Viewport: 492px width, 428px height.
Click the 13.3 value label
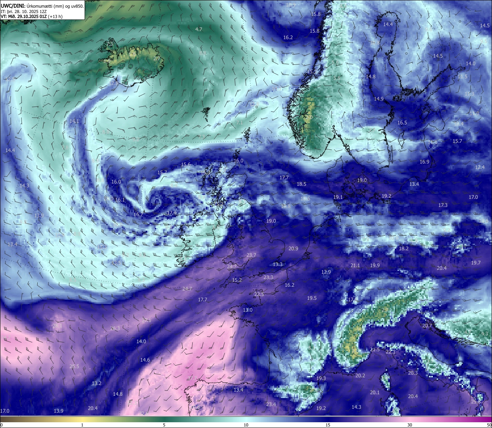(278, 264)
